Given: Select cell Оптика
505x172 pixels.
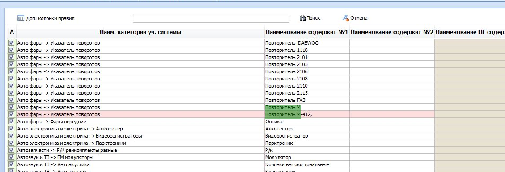Looking at the screenshot, I should click(307, 122).
